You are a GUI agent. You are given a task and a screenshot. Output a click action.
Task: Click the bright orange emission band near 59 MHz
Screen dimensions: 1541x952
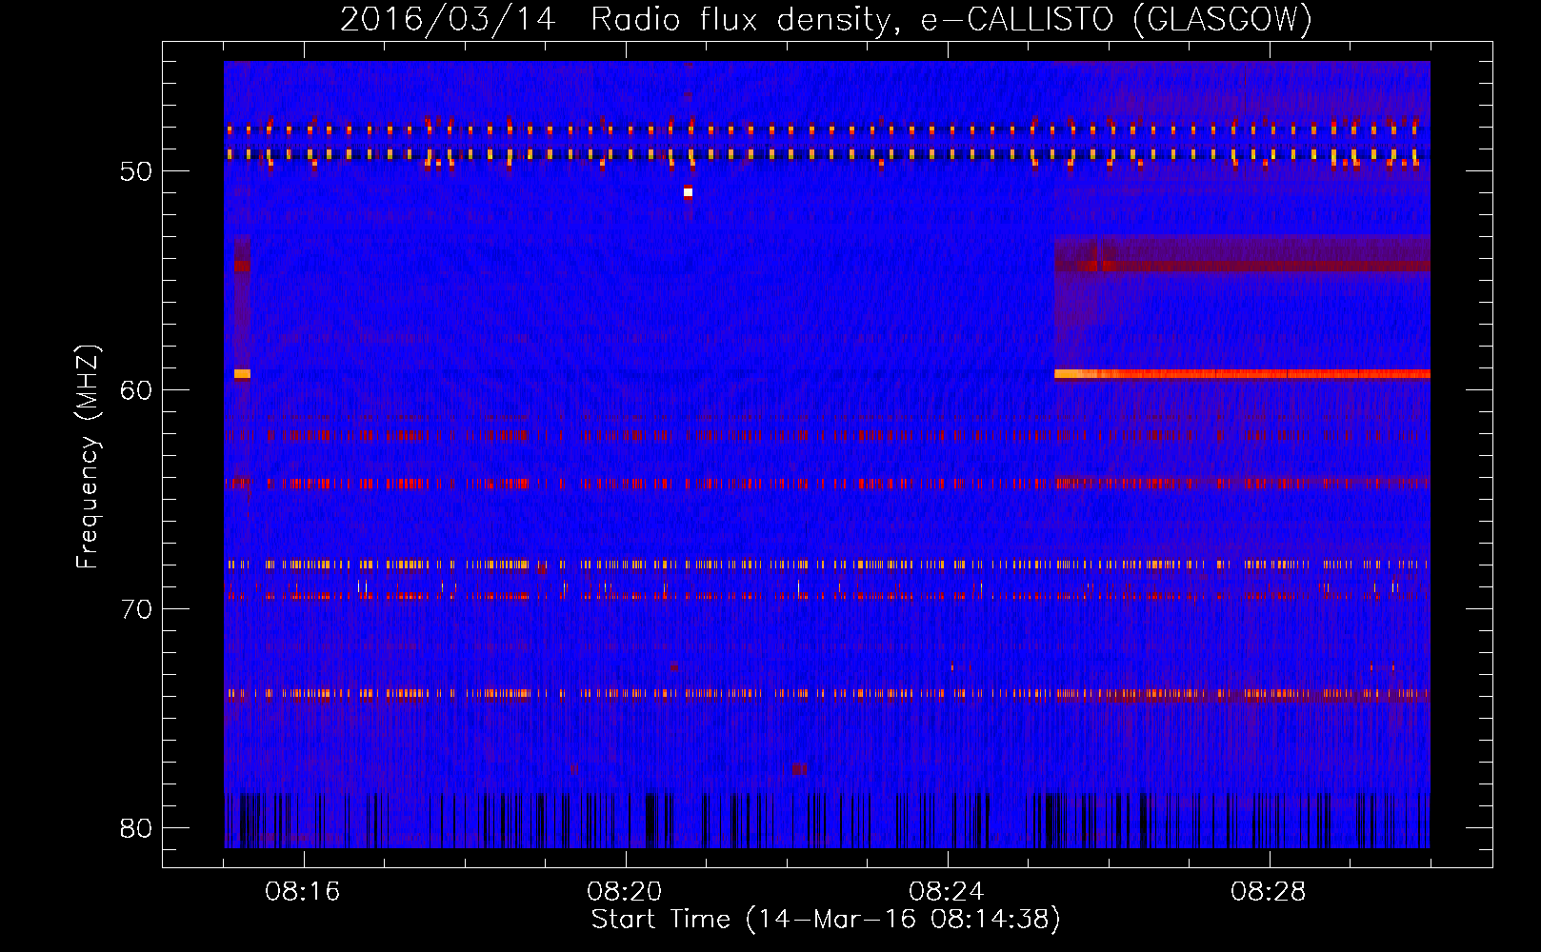pos(1242,374)
